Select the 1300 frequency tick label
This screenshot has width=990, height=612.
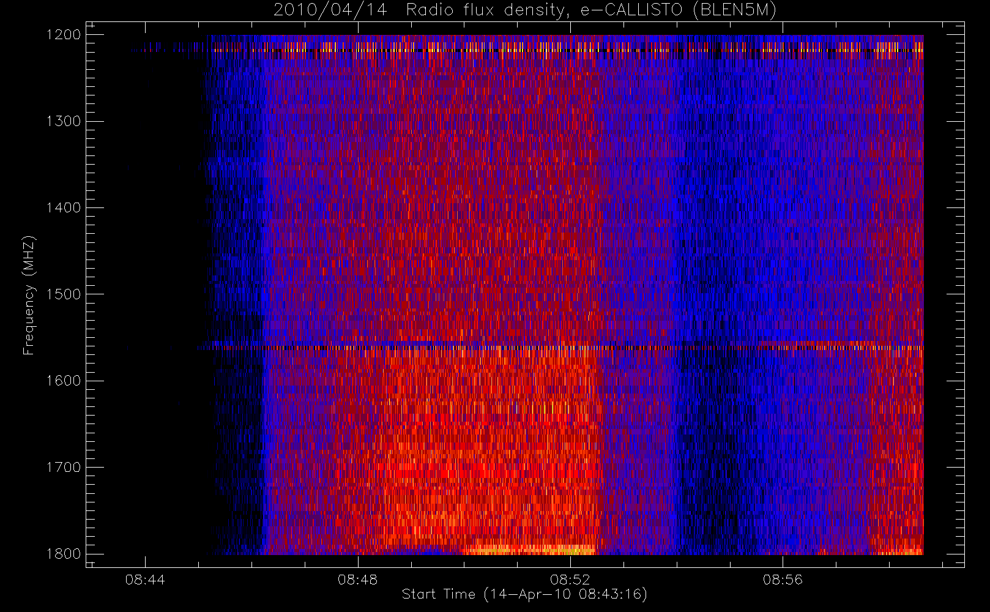[x=64, y=121]
